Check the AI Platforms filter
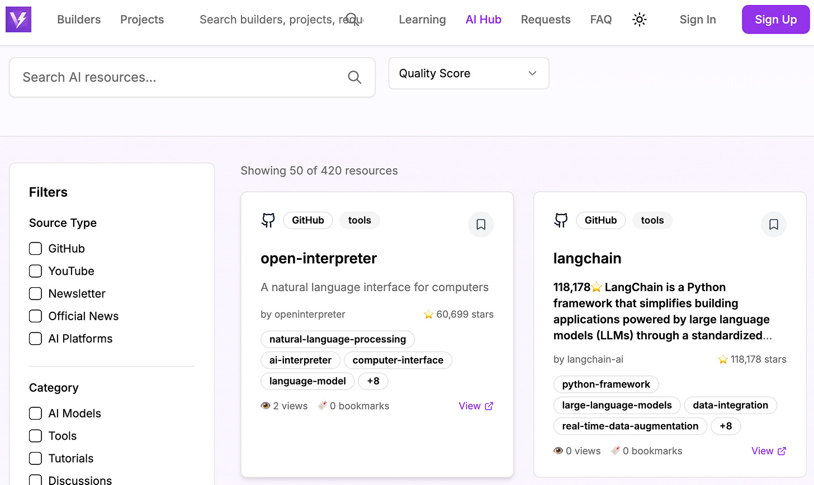814x485 pixels. (35, 339)
